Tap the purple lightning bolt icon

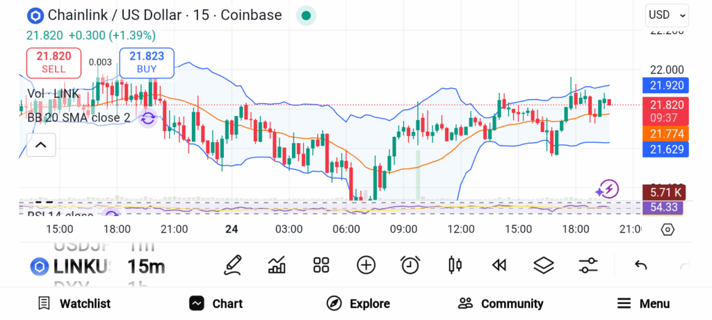pyautogui.click(x=607, y=189)
